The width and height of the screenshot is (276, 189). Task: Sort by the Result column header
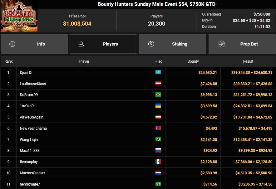tap(248, 61)
